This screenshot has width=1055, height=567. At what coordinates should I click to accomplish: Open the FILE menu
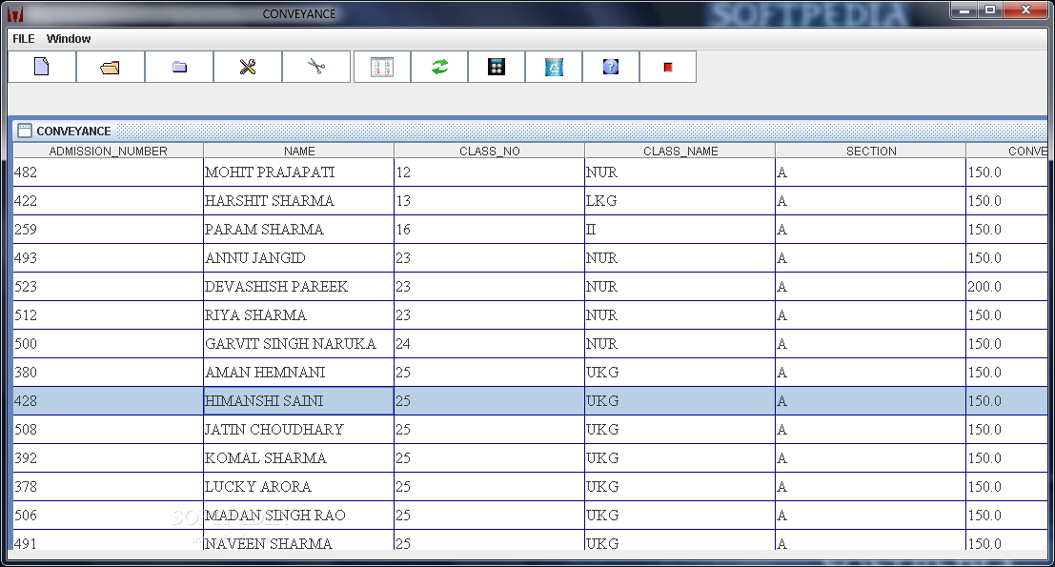pyautogui.click(x=24, y=39)
